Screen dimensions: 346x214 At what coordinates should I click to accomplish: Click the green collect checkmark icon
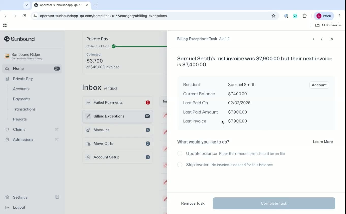click(x=114, y=46)
